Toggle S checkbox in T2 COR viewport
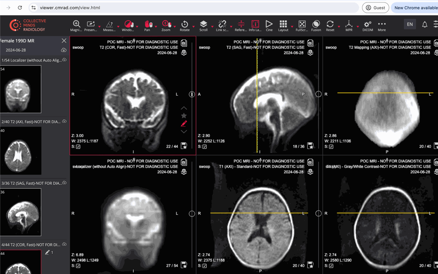Viewport: 438px width, 274px height. tap(78, 147)
